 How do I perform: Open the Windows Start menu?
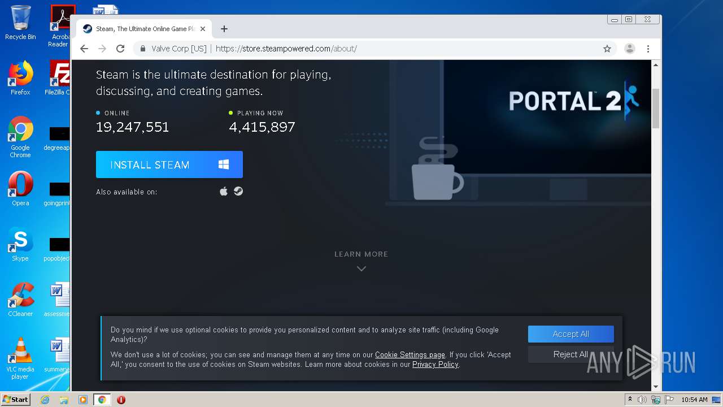[x=16, y=399]
